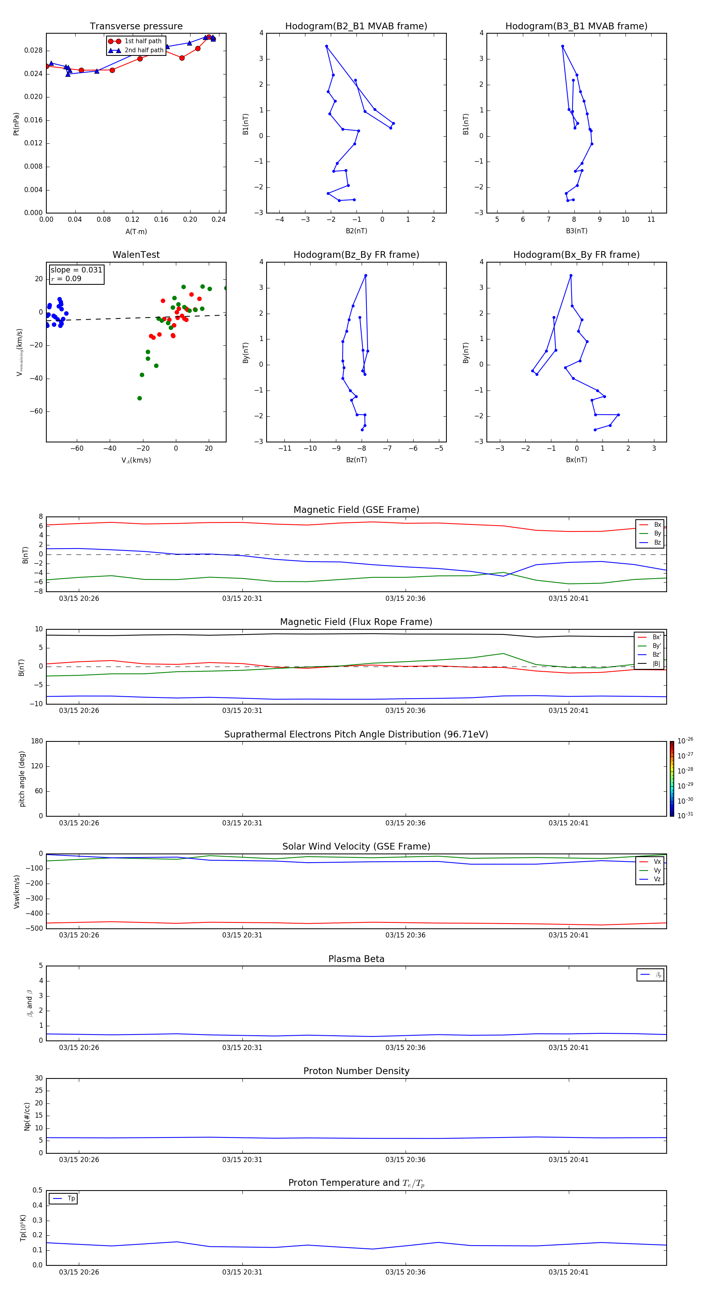
Task: Click the 'A(T·m)' x-axis label
Action: 136,231
